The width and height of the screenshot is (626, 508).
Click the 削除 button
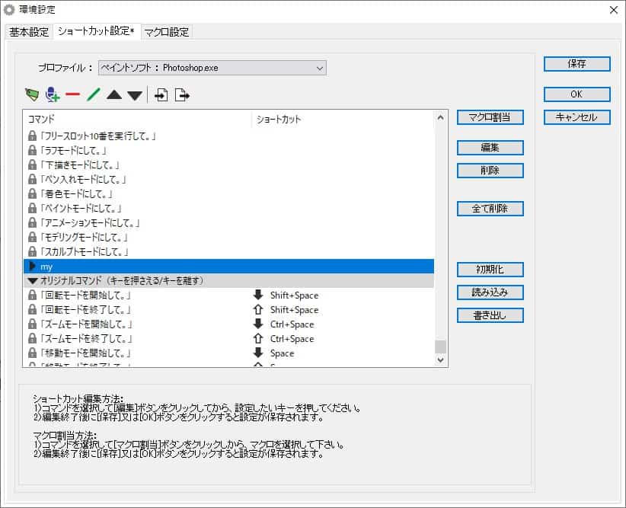(x=490, y=171)
